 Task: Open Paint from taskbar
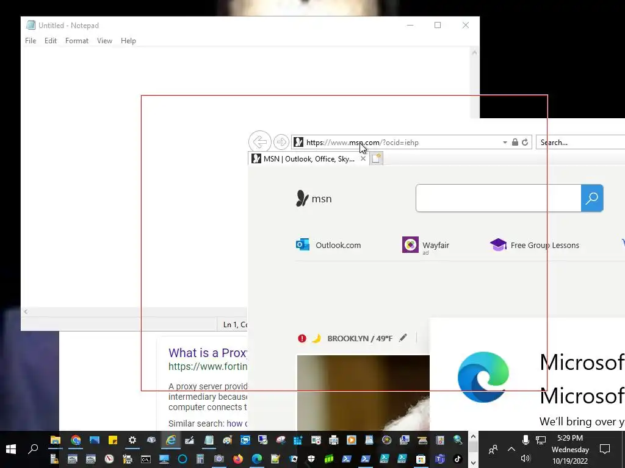(227, 440)
